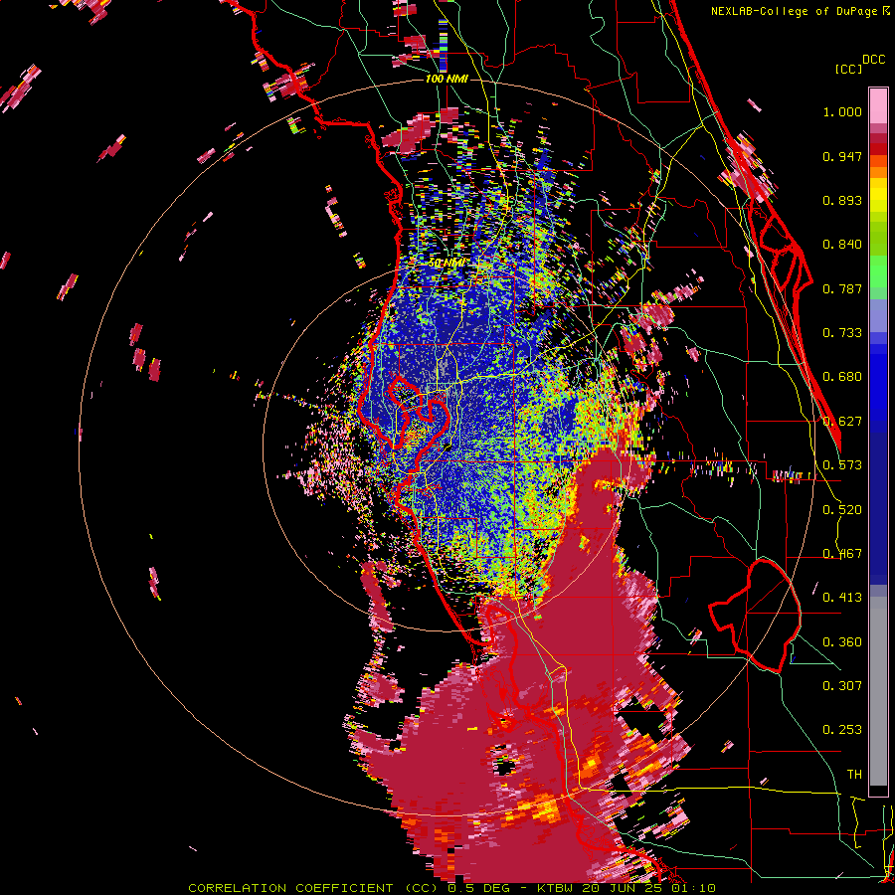Click the 0.307 value on the color scale
Image resolution: width=895 pixels, height=895 pixels.
coord(842,686)
